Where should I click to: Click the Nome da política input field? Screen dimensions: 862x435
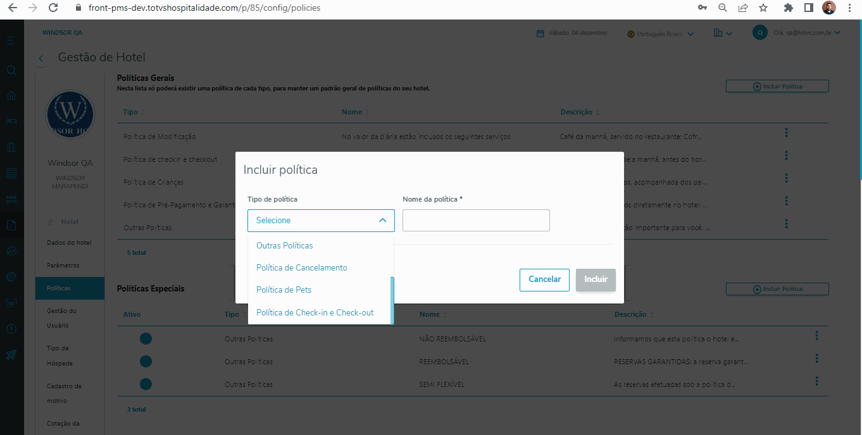[476, 221]
